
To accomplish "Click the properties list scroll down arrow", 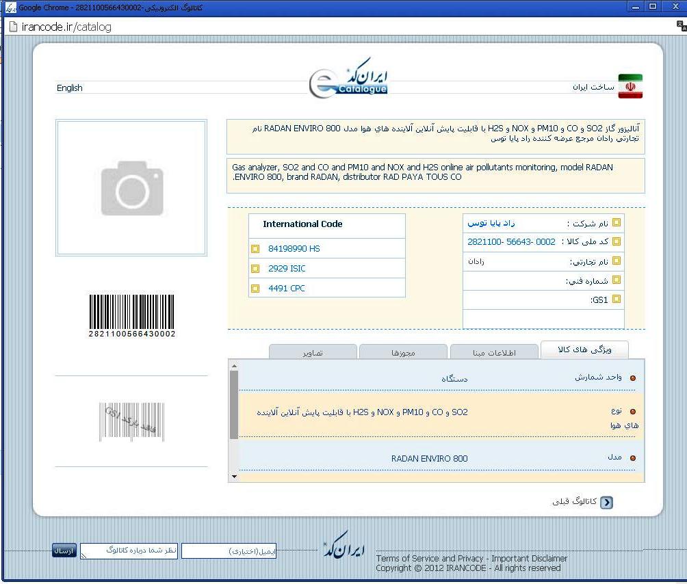I will tap(235, 477).
